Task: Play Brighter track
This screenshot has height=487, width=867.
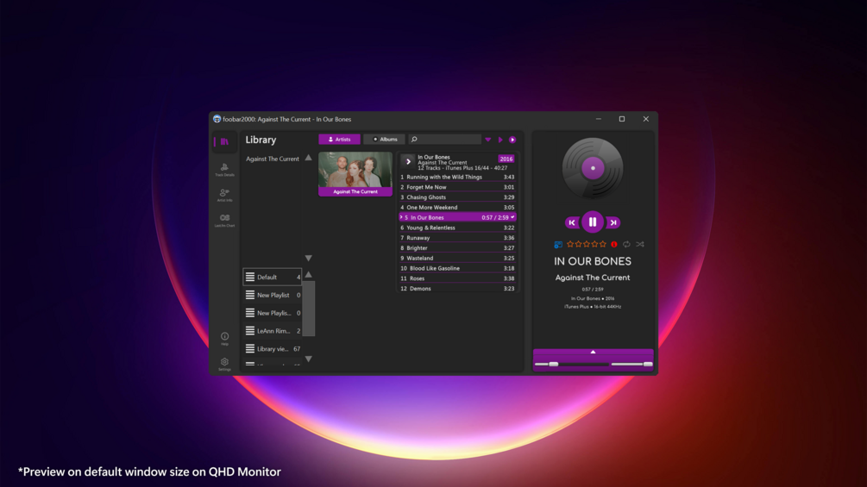Action: 457,248
